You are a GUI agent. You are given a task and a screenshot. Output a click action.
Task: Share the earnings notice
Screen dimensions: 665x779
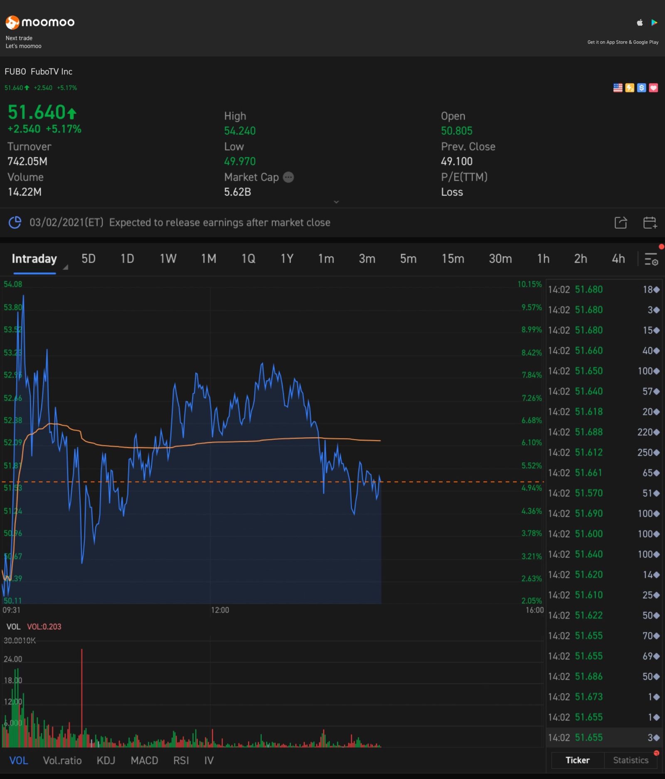click(x=621, y=223)
